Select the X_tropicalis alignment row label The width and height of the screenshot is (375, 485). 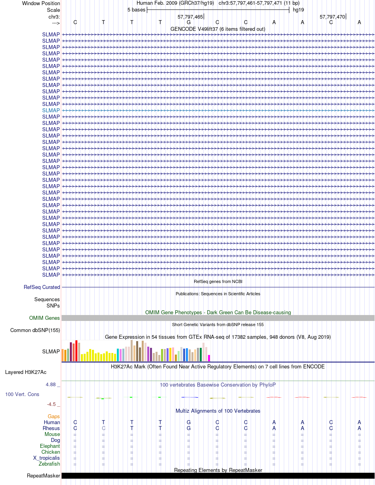coord(47,458)
